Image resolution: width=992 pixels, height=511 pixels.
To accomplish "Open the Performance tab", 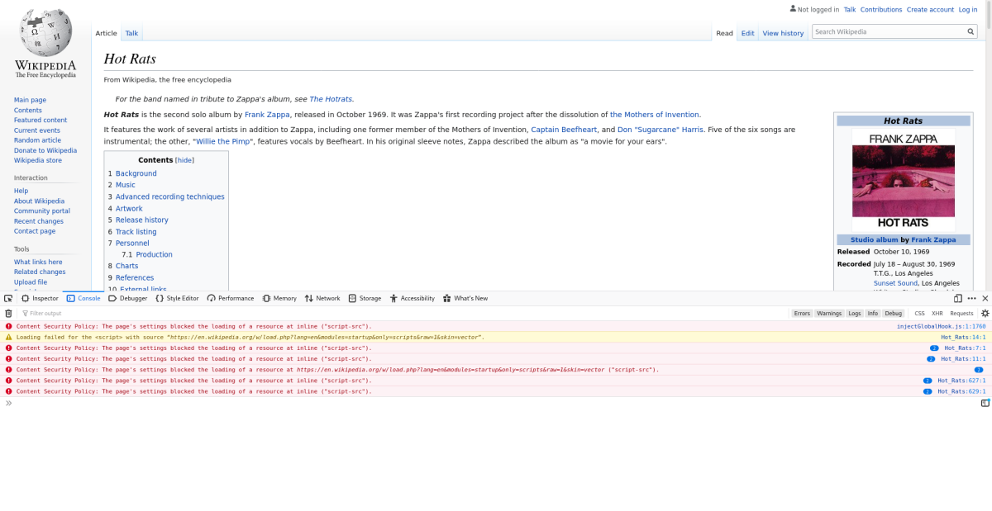I will tap(231, 298).
